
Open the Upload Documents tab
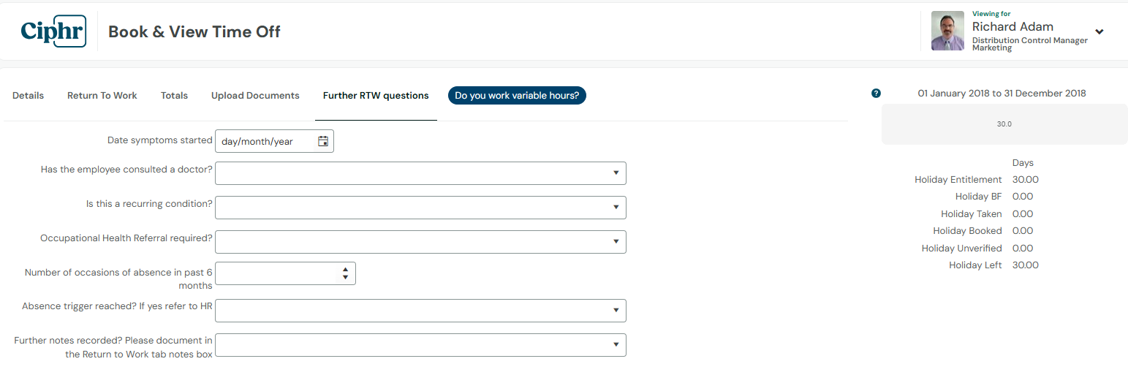click(255, 96)
